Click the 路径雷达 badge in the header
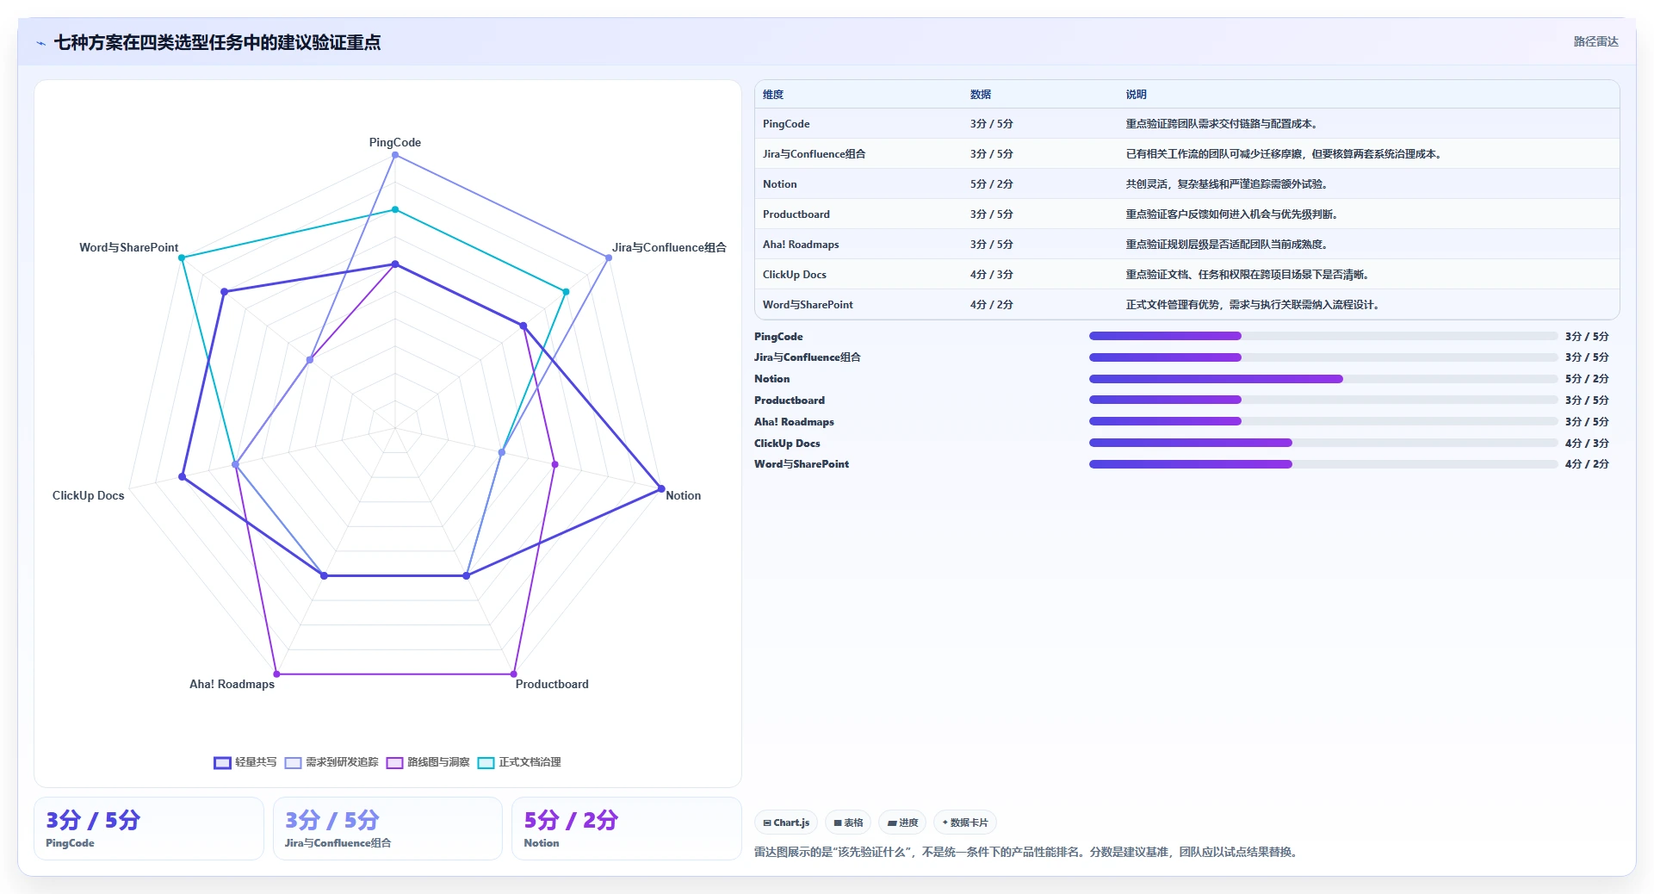 click(x=1595, y=41)
